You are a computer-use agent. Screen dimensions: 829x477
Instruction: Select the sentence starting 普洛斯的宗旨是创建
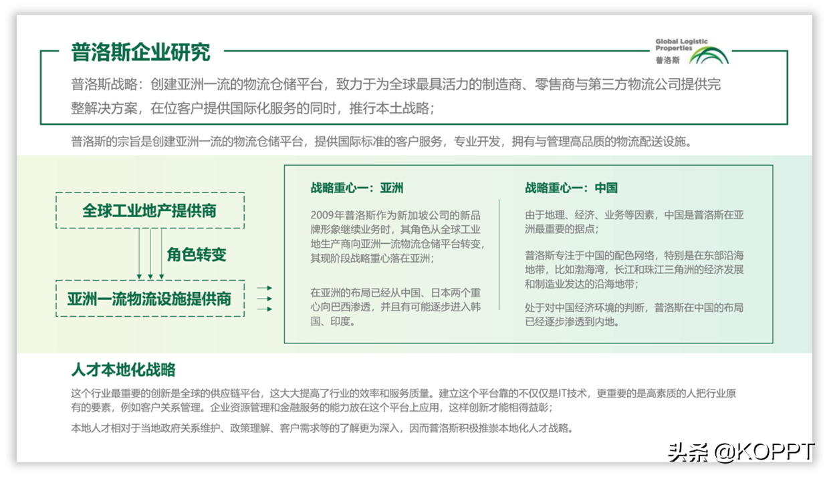(381, 142)
